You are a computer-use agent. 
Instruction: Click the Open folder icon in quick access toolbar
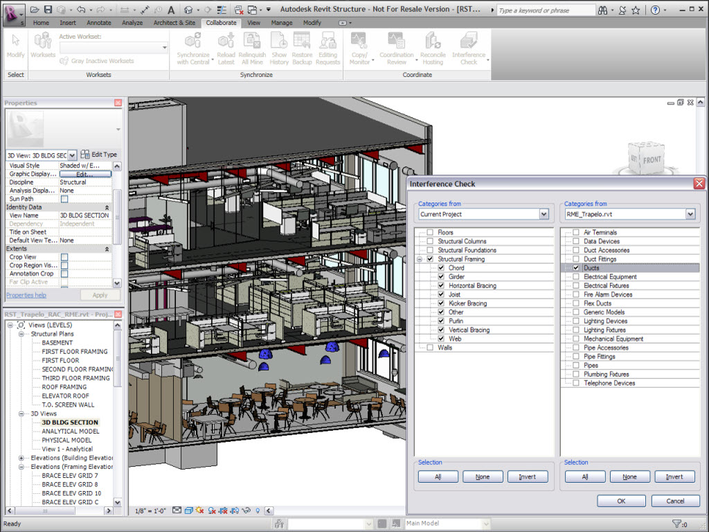coord(35,10)
